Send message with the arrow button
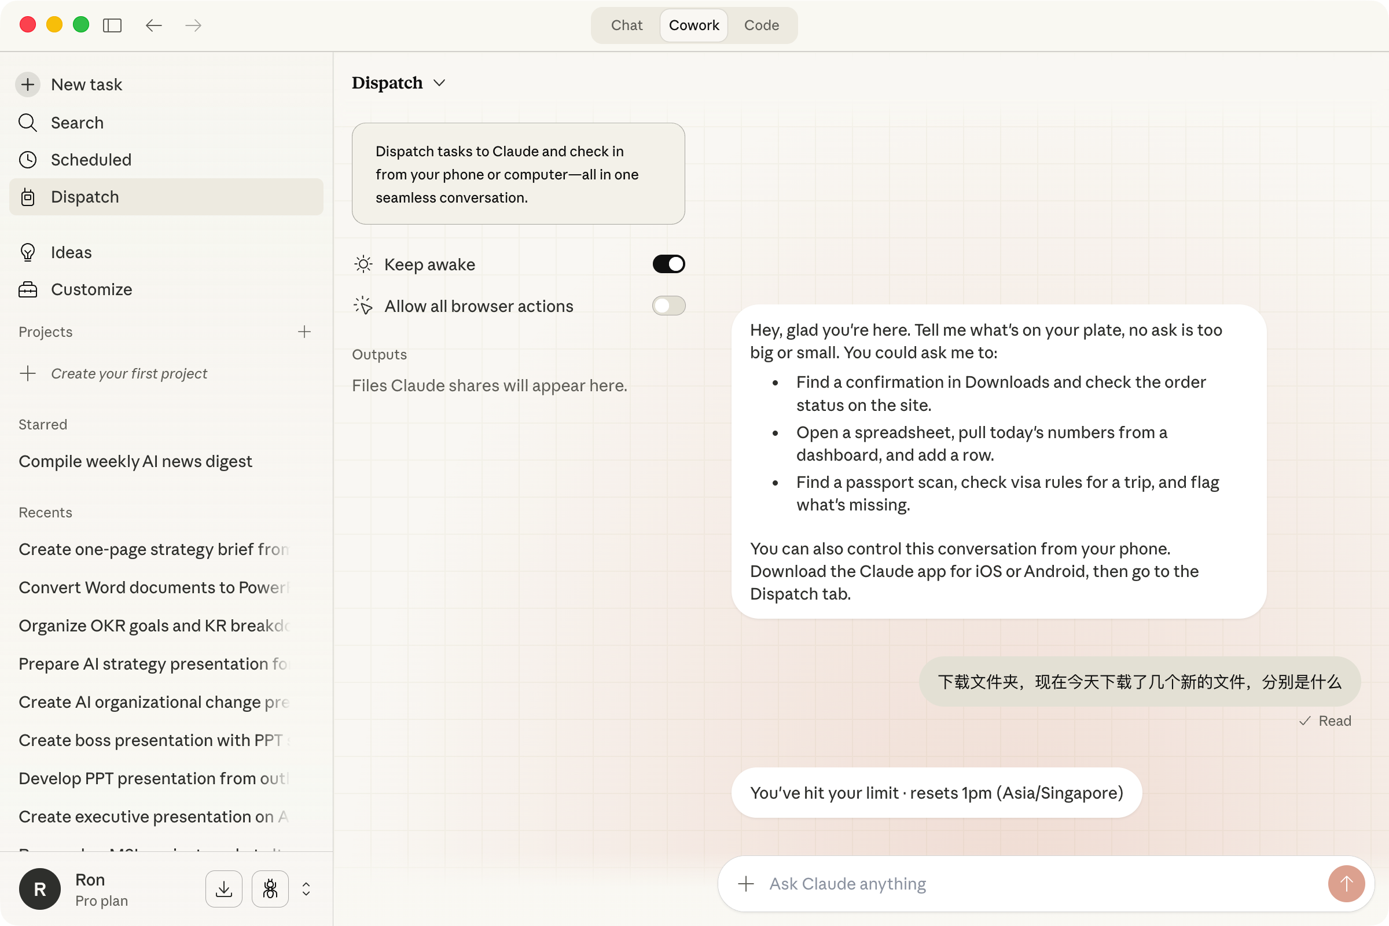 click(x=1346, y=884)
